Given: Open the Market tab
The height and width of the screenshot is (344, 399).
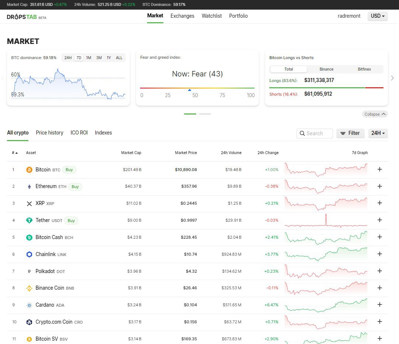Looking at the screenshot, I should point(155,16).
